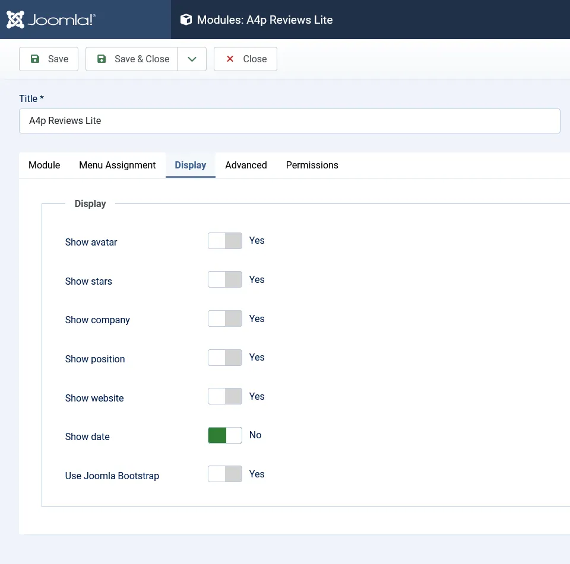Click the Show stars label
The width and height of the screenshot is (570, 564).
point(88,282)
